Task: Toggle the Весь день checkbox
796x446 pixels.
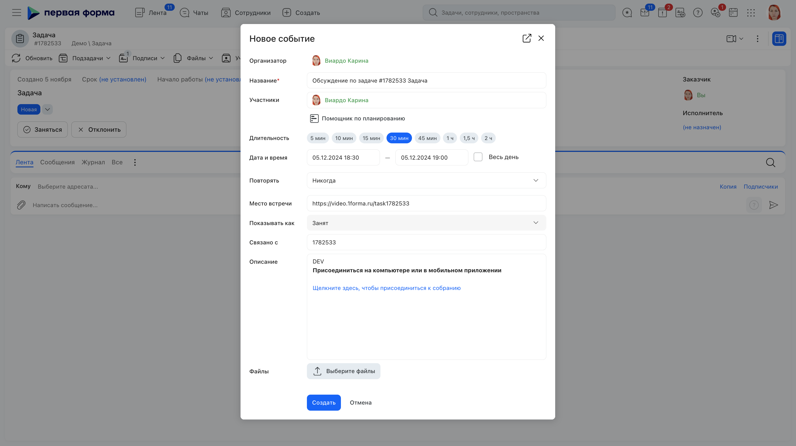Action: coord(478,157)
